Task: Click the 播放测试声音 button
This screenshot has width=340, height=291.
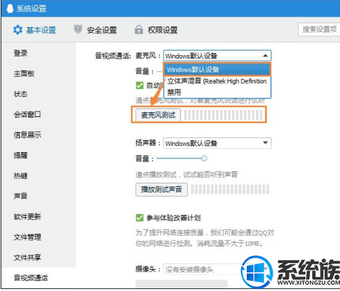Action: point(162,189)
